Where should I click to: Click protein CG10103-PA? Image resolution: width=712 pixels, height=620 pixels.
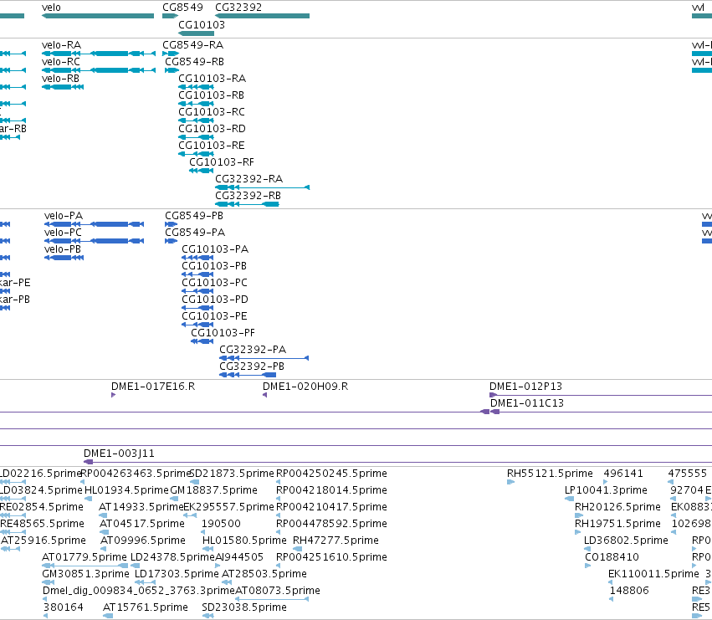197,258
